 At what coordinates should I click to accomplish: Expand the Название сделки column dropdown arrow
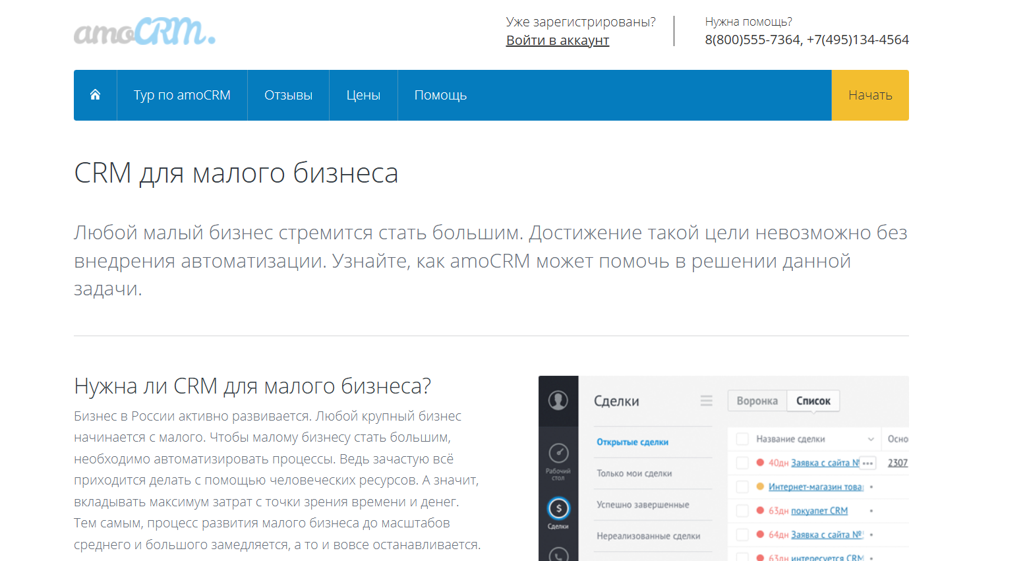[x=871, y=439]
